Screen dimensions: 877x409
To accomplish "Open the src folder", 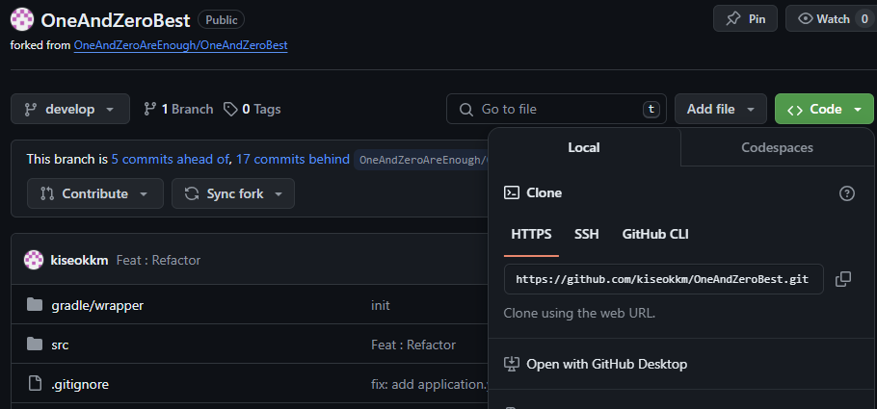I will (60, 345).
